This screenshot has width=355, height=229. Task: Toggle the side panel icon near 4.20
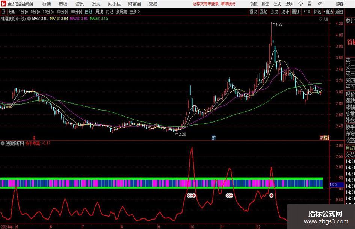click(x=326, y=19)
